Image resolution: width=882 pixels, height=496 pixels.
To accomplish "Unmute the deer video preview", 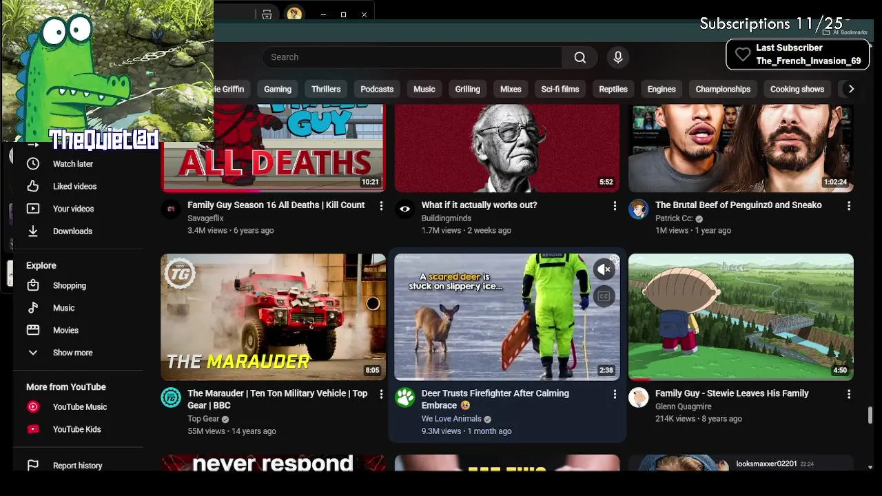I will point(604,269).
